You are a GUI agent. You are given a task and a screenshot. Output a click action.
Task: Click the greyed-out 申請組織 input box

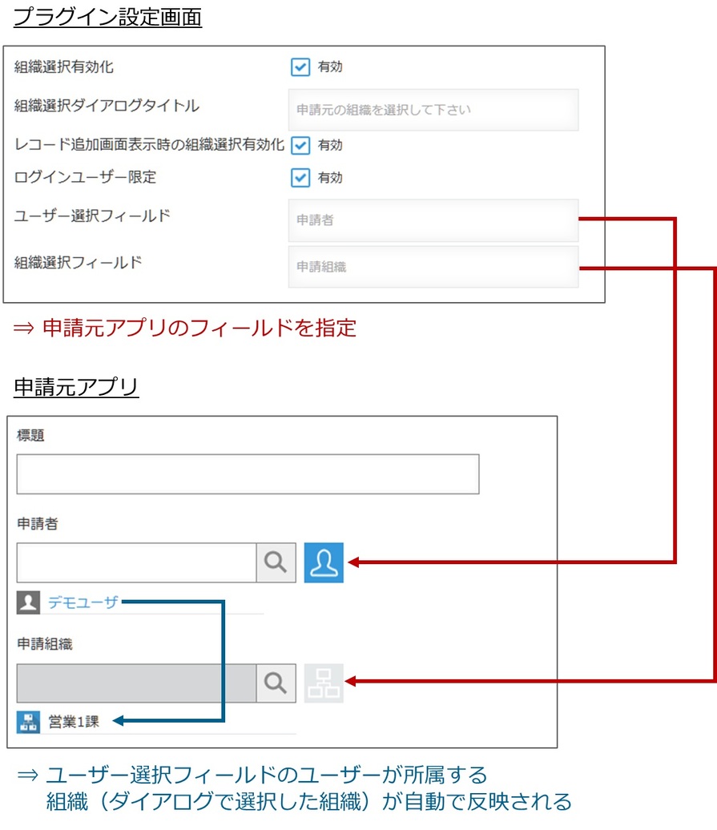136,683
